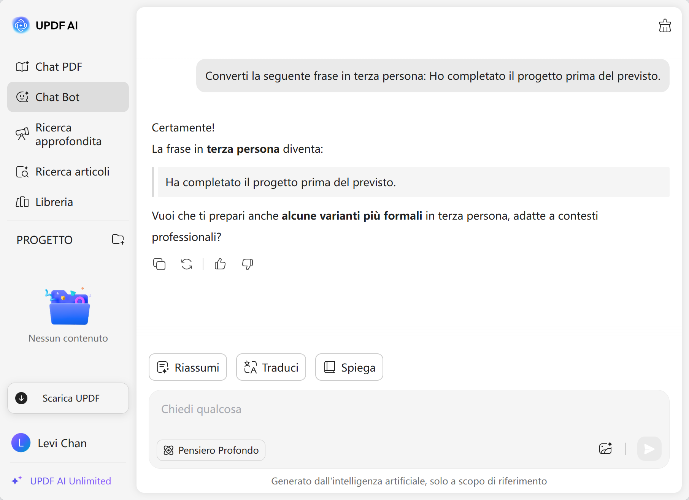689x500 pixels.
Task: Click the Traduci button
Action: (x=271, y=367)
